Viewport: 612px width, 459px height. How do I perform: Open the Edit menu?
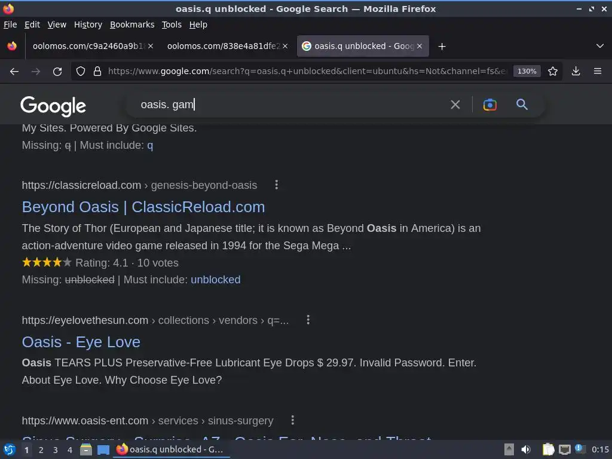pos(32,25)
